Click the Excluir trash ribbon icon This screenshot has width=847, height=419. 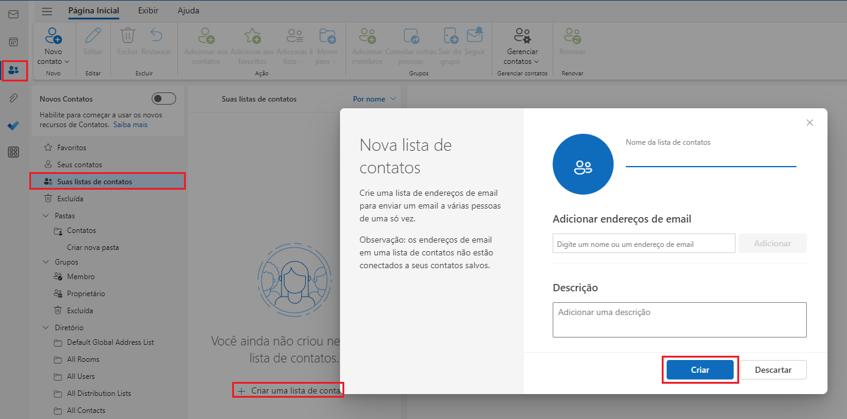pos(128,35)
